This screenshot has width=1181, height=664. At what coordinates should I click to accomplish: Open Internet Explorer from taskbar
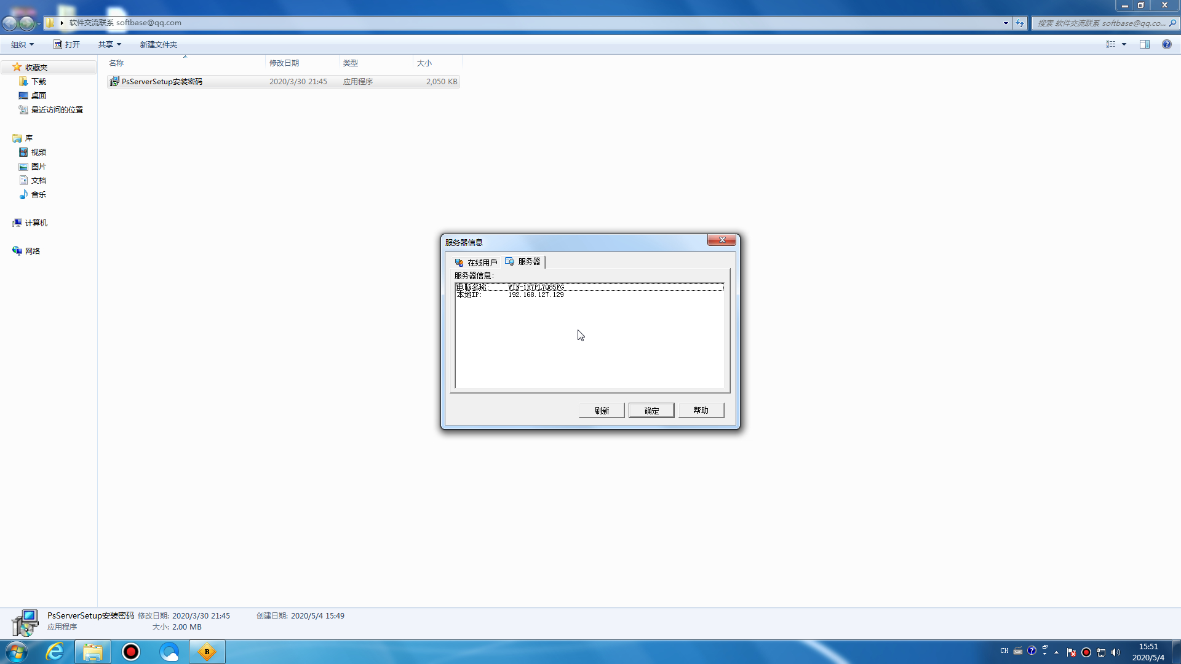pos(55,652)
